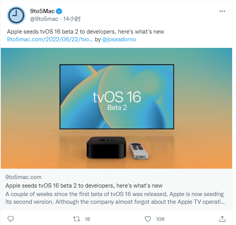Open the 9to5mac.com card domain label
The image size is (236, 225).
click(23, 177)
